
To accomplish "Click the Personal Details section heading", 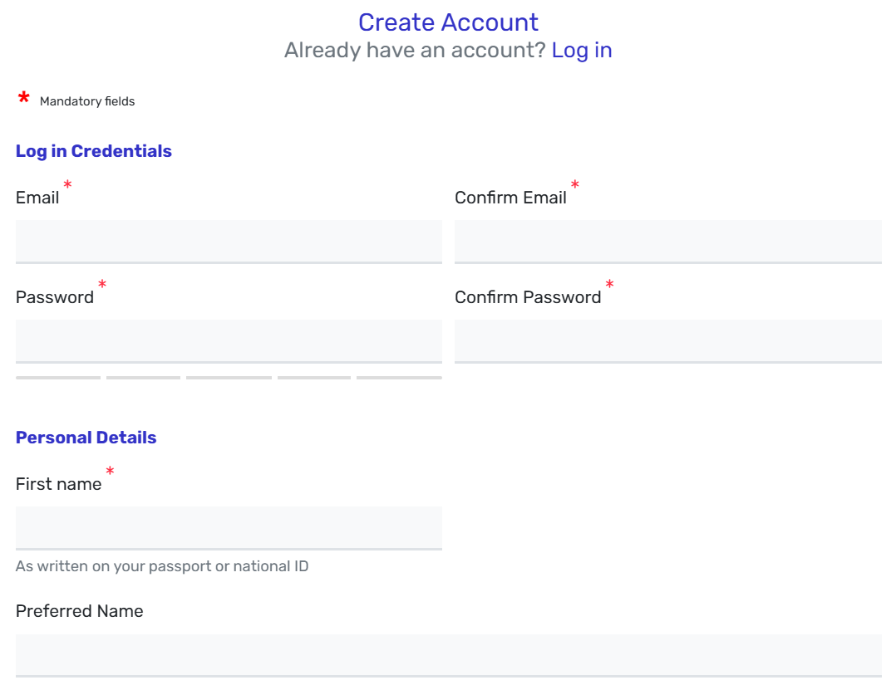I will coord(86,438).
